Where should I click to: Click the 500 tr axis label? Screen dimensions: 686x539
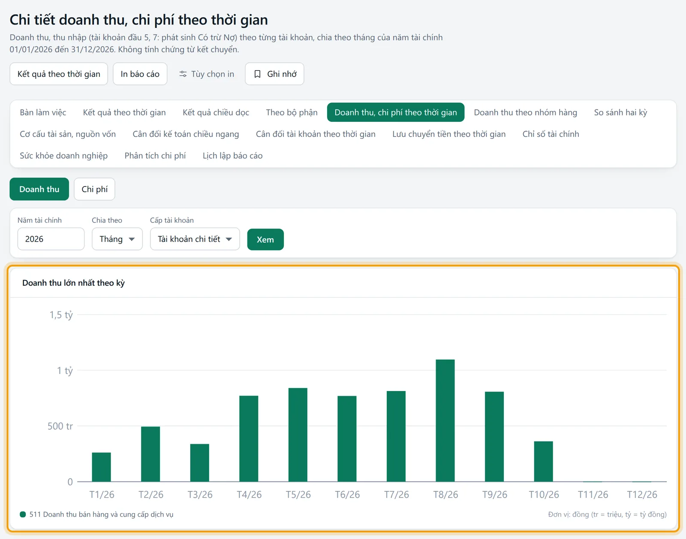tap(60, 426)
